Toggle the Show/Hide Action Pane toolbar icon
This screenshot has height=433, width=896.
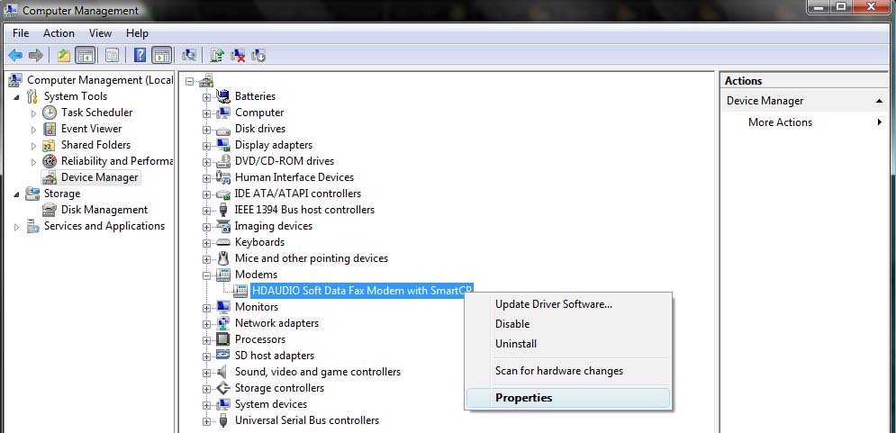click(162, 56)
